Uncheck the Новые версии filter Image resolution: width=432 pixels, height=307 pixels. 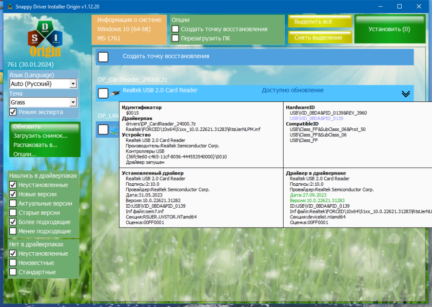tap(13, 194)
